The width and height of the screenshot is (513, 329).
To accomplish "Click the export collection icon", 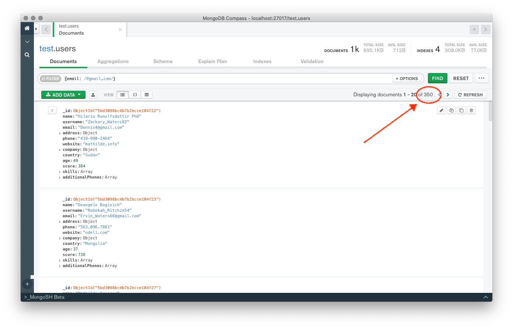I will click(93, 95).
